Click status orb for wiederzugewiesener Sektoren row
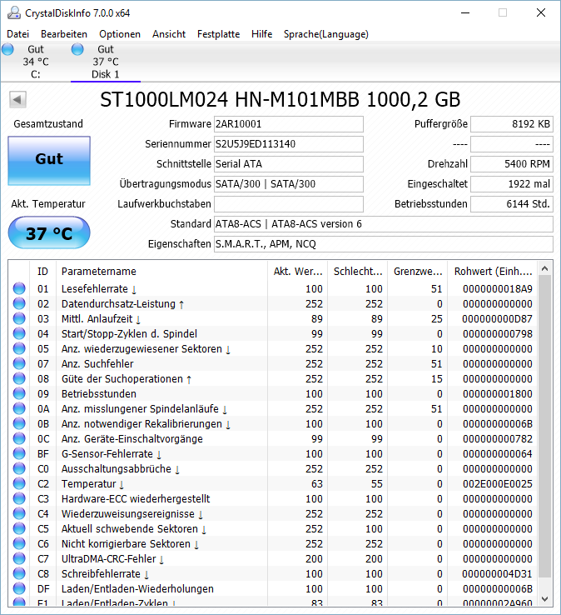 (19, 348)
